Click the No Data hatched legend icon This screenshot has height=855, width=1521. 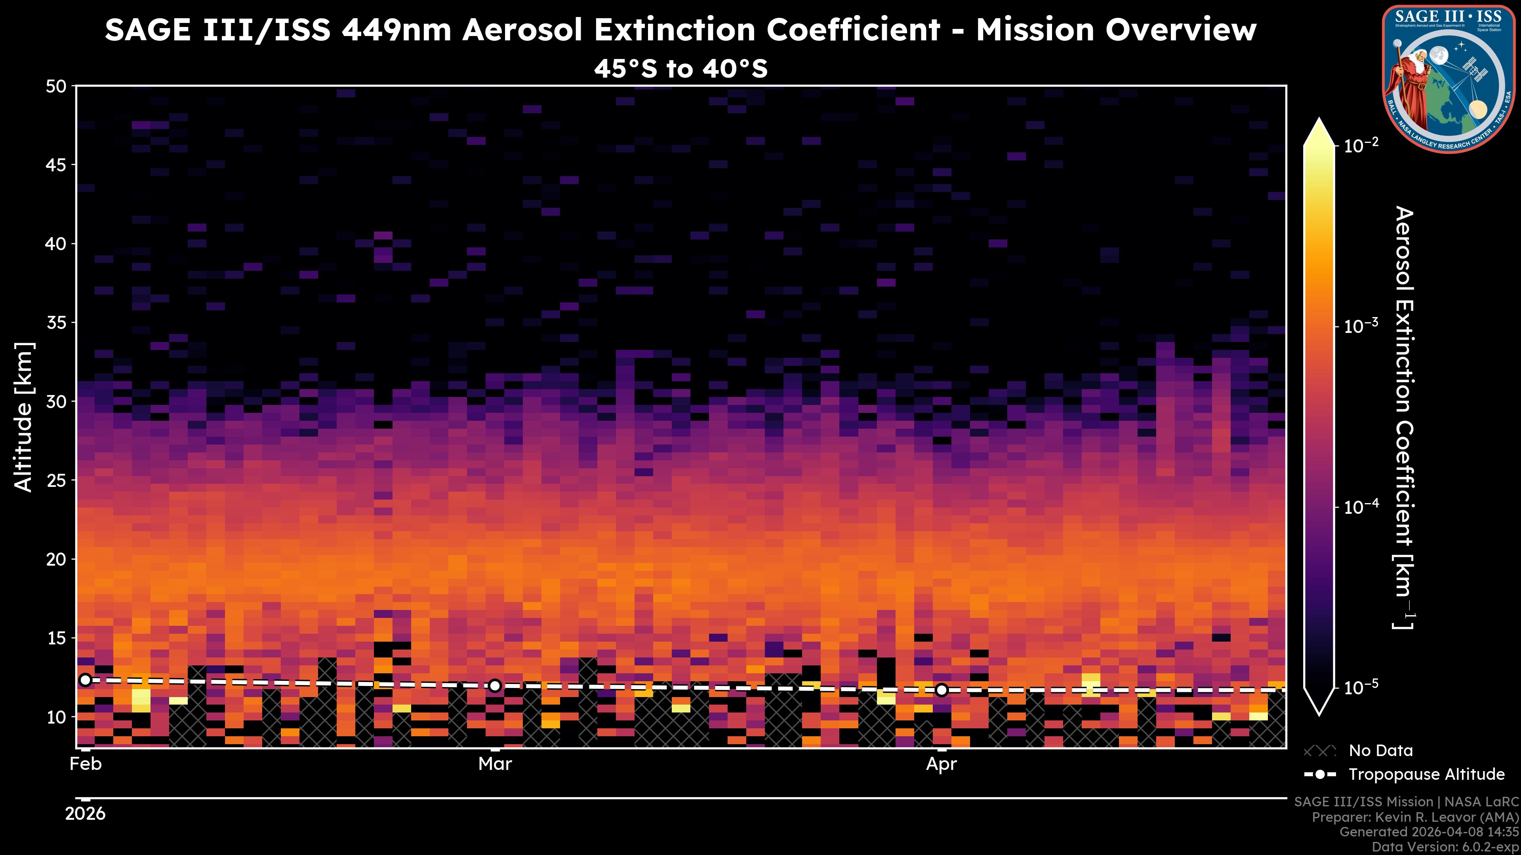point(1320,751)
